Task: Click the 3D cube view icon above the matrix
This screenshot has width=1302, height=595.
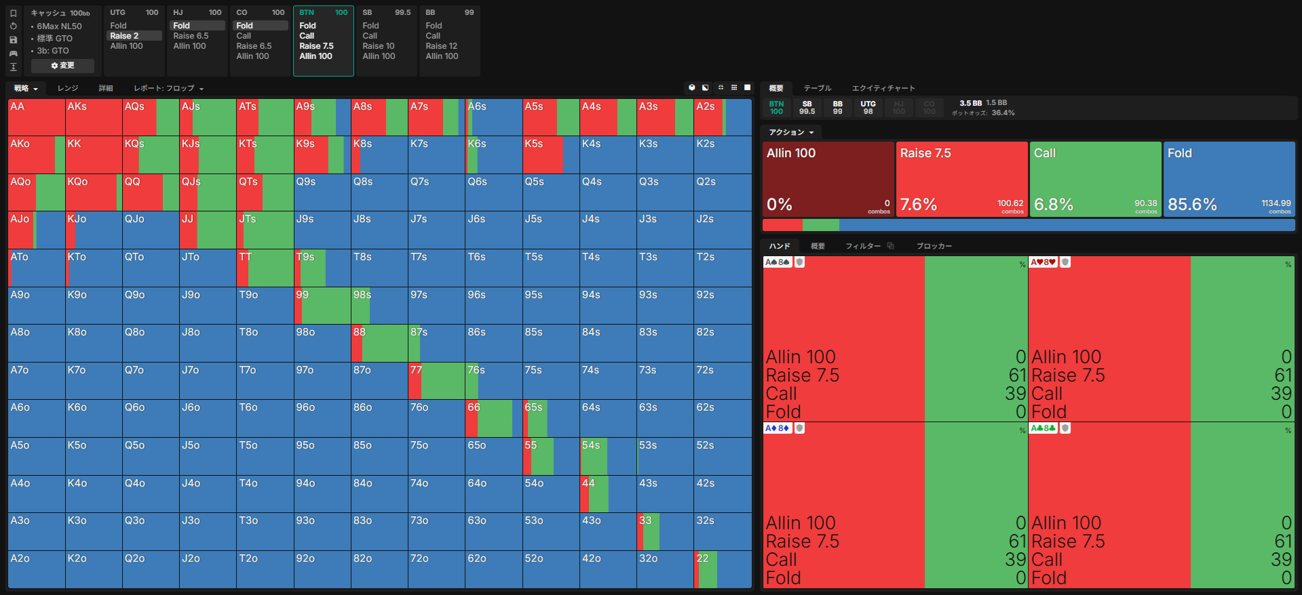Action: pyautogui.click(x=692, y=87)
